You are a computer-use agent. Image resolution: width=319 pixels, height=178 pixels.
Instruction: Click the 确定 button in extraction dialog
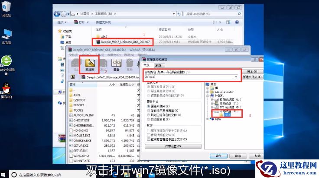point(218,156)
